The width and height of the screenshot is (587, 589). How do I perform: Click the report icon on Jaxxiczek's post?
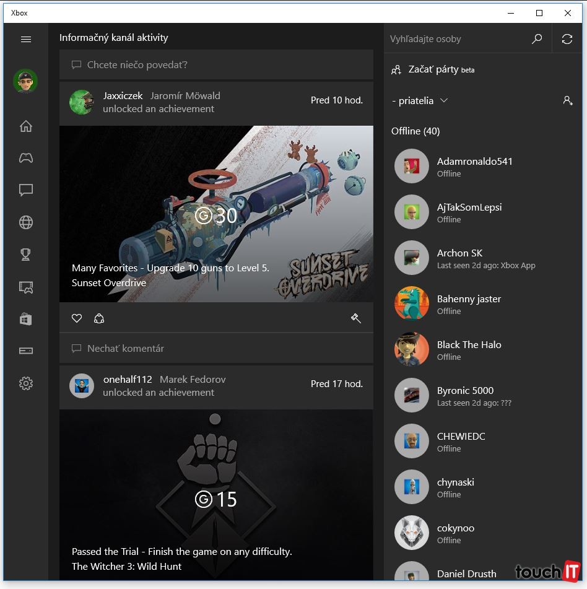(356, 318)
